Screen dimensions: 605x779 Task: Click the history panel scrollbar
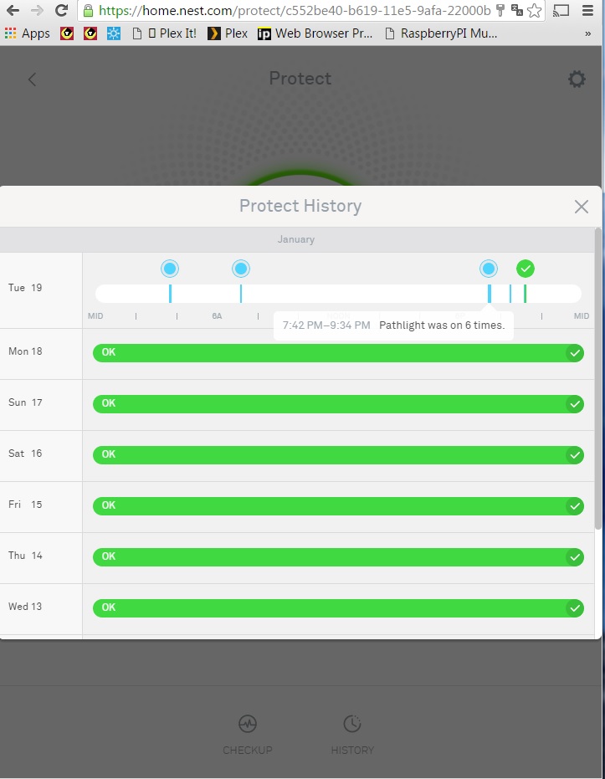pyautogui.click(x=598, y=378)
